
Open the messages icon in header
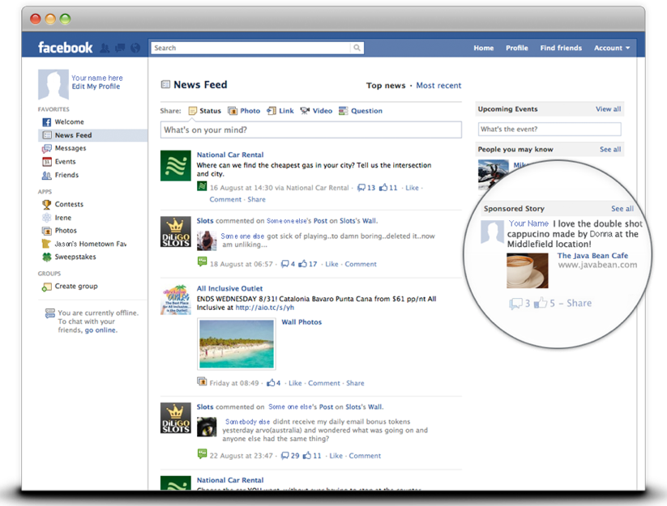tap(120, 48)
